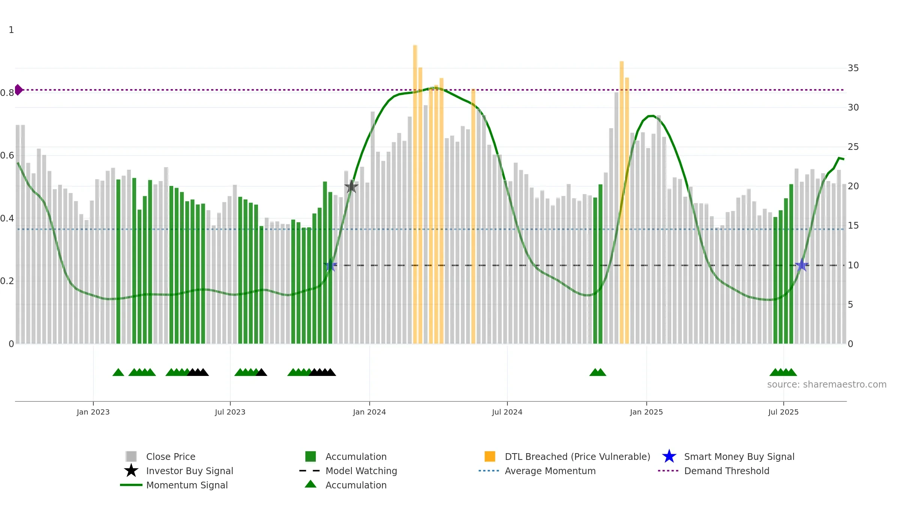900x506 pixels.
Task: Click the DTL Breached orange legend swatch
Action: [490, 456]
